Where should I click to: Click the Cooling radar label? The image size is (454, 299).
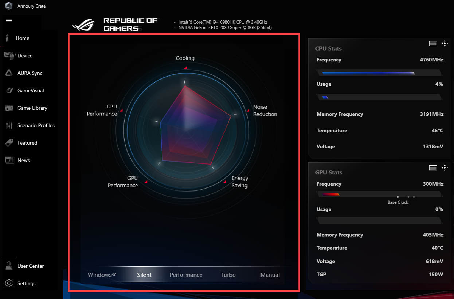pyautogui.click(x=185, y=58)
